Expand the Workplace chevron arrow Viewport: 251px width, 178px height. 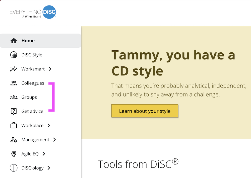tap(49, 126)
